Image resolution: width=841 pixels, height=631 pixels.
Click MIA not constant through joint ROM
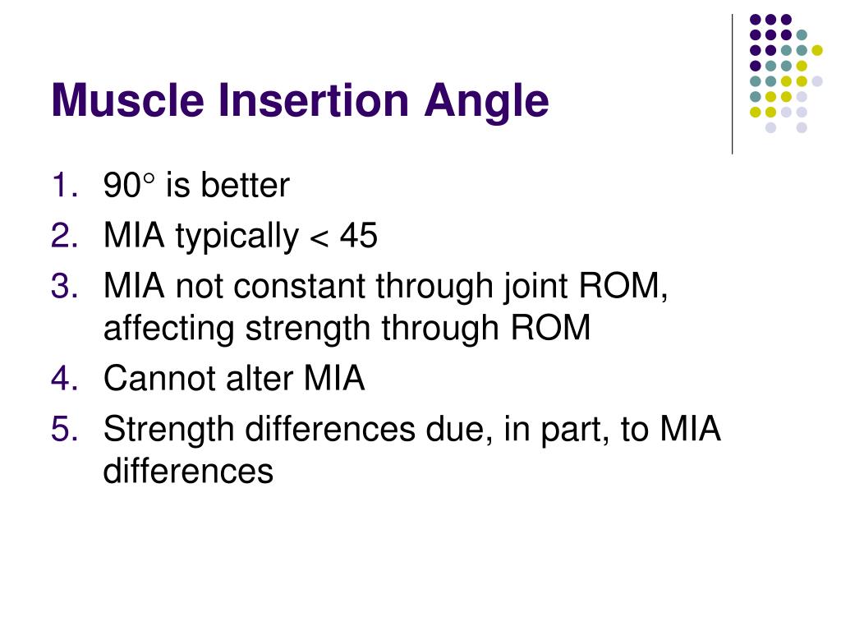tap(385, 287)
